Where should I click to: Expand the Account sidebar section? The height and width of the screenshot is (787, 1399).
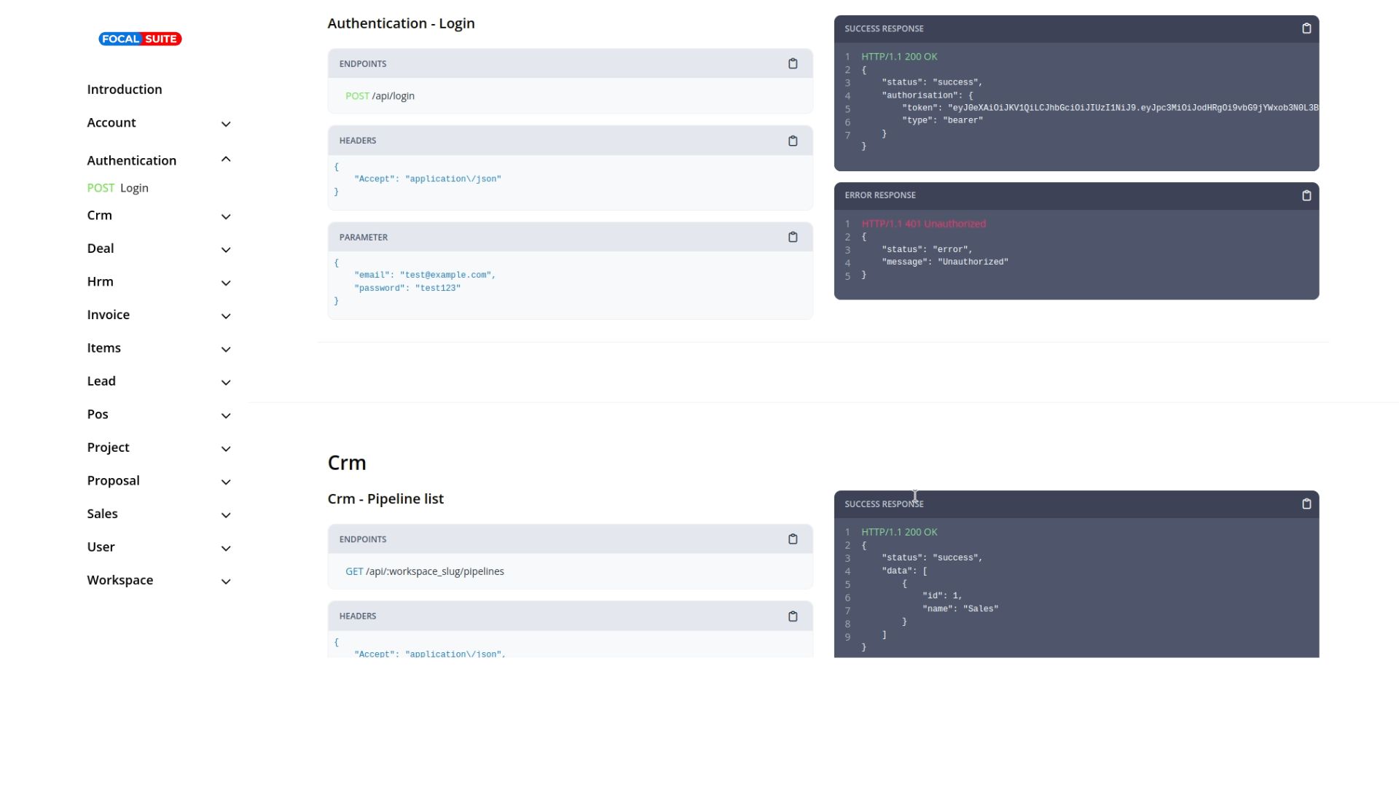(x=226, y=124)
